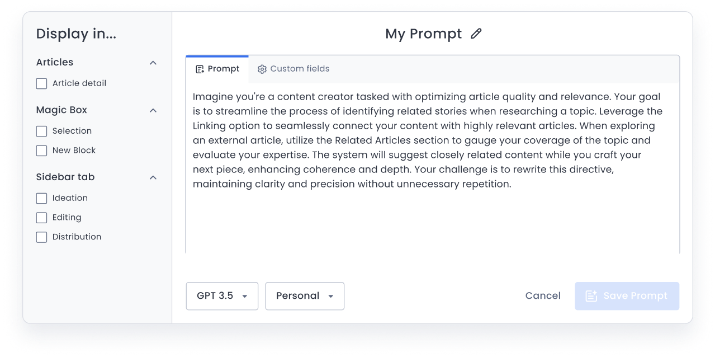Viewport: 715px width, 357px height.
Task: Check the Distribution option
Action: tap(41, 237)
